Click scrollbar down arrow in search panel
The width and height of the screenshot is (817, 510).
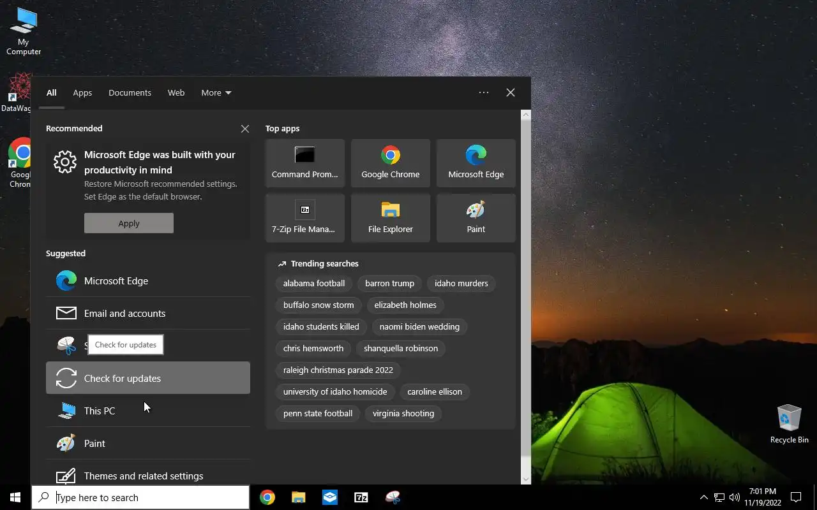pyautogui.click(x=526, y=479)
